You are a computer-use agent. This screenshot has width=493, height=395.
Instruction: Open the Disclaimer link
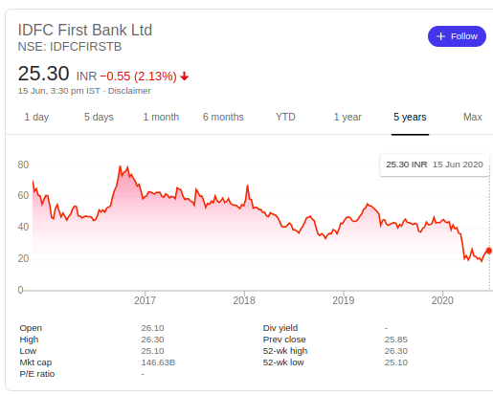(x=129, y=91)
